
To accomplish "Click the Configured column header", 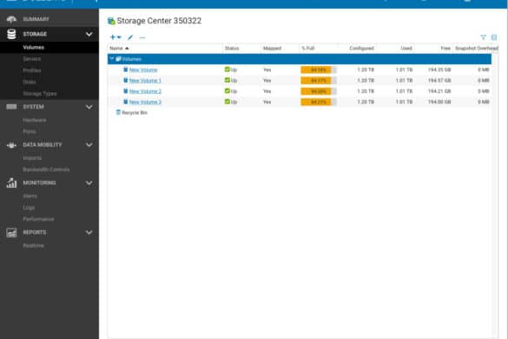I will click(361, 49).
